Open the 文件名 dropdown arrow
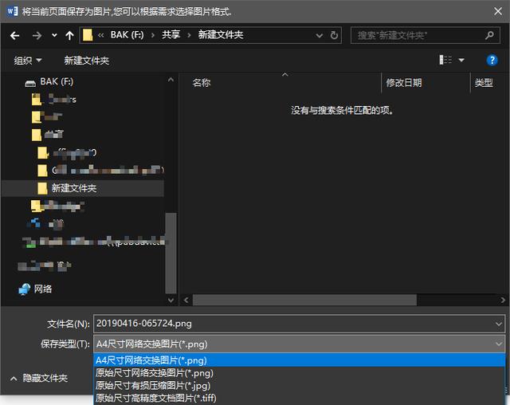 pos(499,324)
